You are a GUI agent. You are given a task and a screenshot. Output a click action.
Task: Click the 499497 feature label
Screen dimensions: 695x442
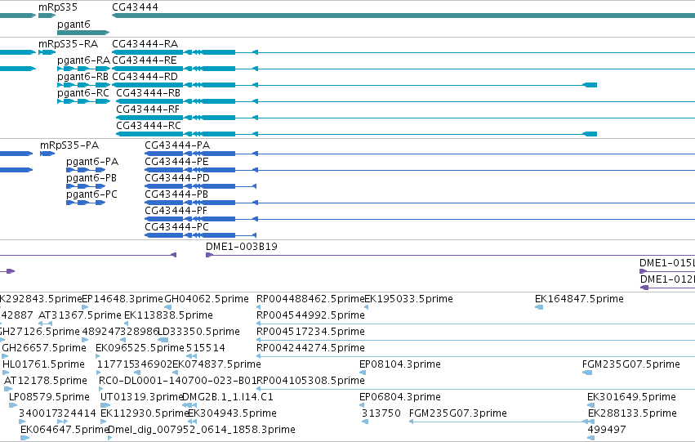pos(607,431)
